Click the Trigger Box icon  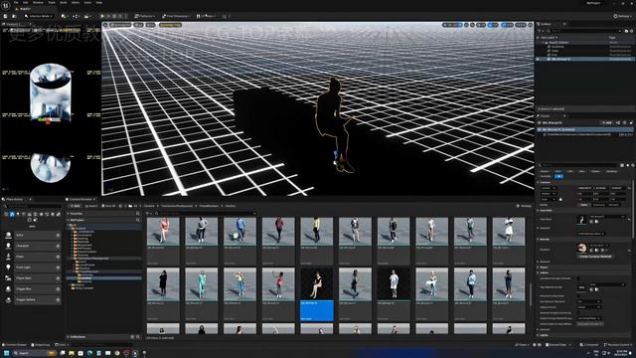[x=8, y=289]
